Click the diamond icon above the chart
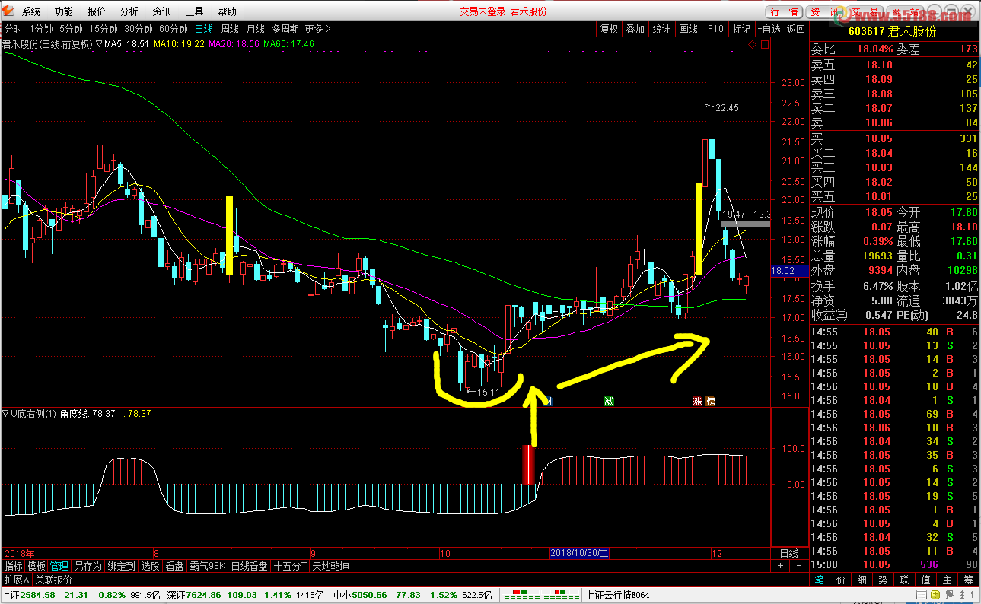The width and height of the screenshot is (981, 604). [x=752, y=45]
